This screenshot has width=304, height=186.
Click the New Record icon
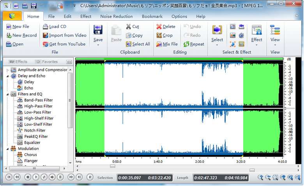click(9, 35)
